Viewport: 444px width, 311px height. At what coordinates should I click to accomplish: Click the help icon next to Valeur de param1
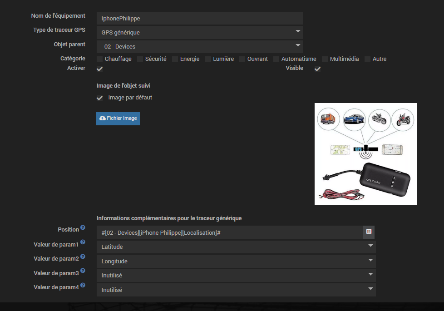(83, 242)
